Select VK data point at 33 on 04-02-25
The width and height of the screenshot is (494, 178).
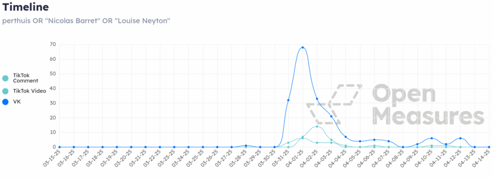pos(317,99)
